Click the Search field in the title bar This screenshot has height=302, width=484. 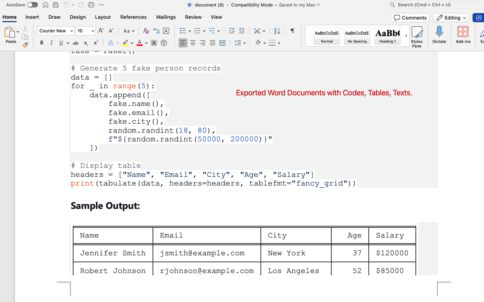(436, 5)
